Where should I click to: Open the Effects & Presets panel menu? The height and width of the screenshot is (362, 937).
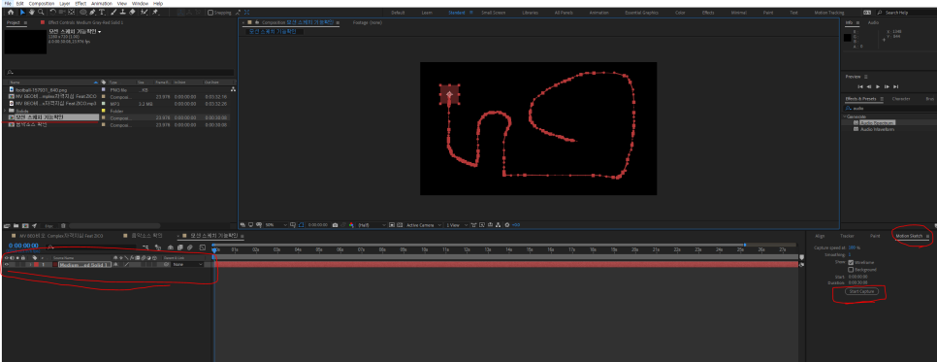pyautogui.click(x=883, y=99)
